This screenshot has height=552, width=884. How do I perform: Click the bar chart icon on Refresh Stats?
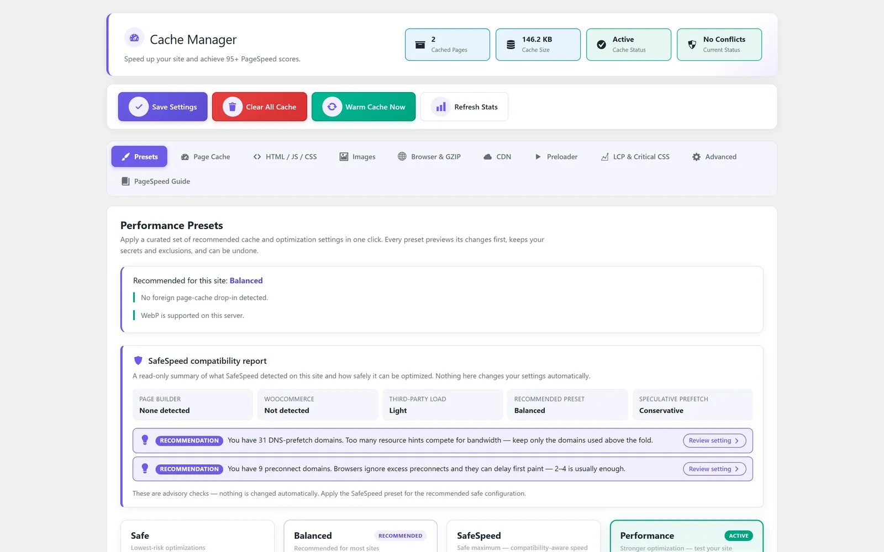441,107
